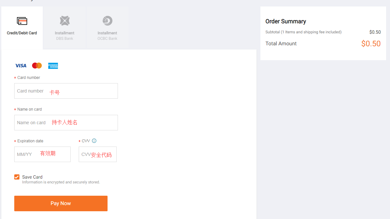The image size is (390, 219).
Task: Click the OCBC Bank logo icon
Action: (108, 21)
